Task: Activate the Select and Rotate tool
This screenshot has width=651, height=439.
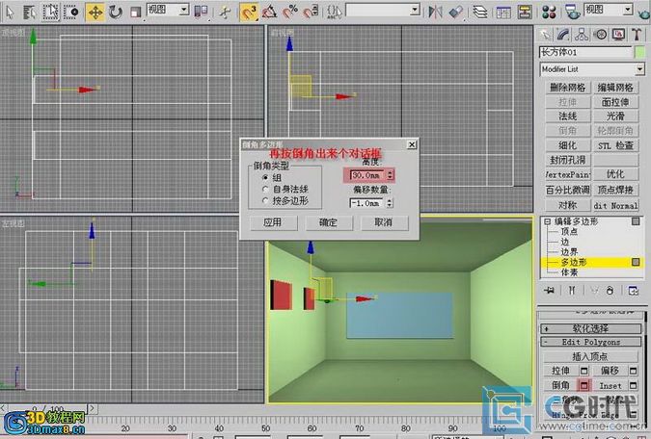Action: tap(116, 13)
